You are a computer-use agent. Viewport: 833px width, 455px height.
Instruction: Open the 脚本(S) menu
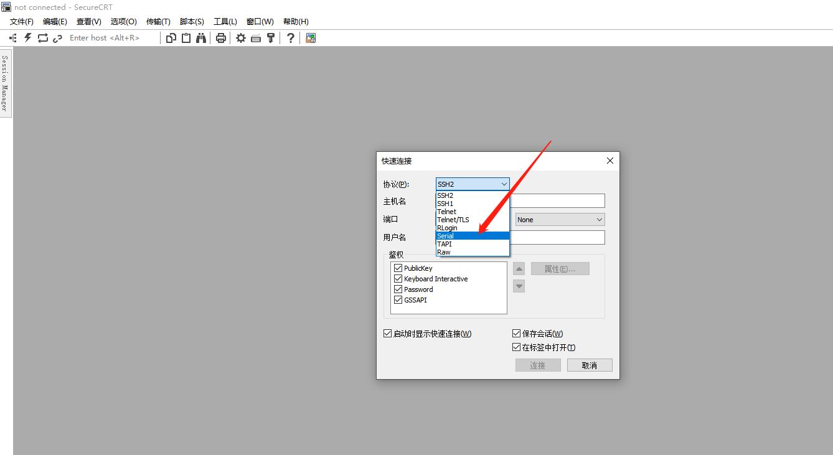point(192,21)
